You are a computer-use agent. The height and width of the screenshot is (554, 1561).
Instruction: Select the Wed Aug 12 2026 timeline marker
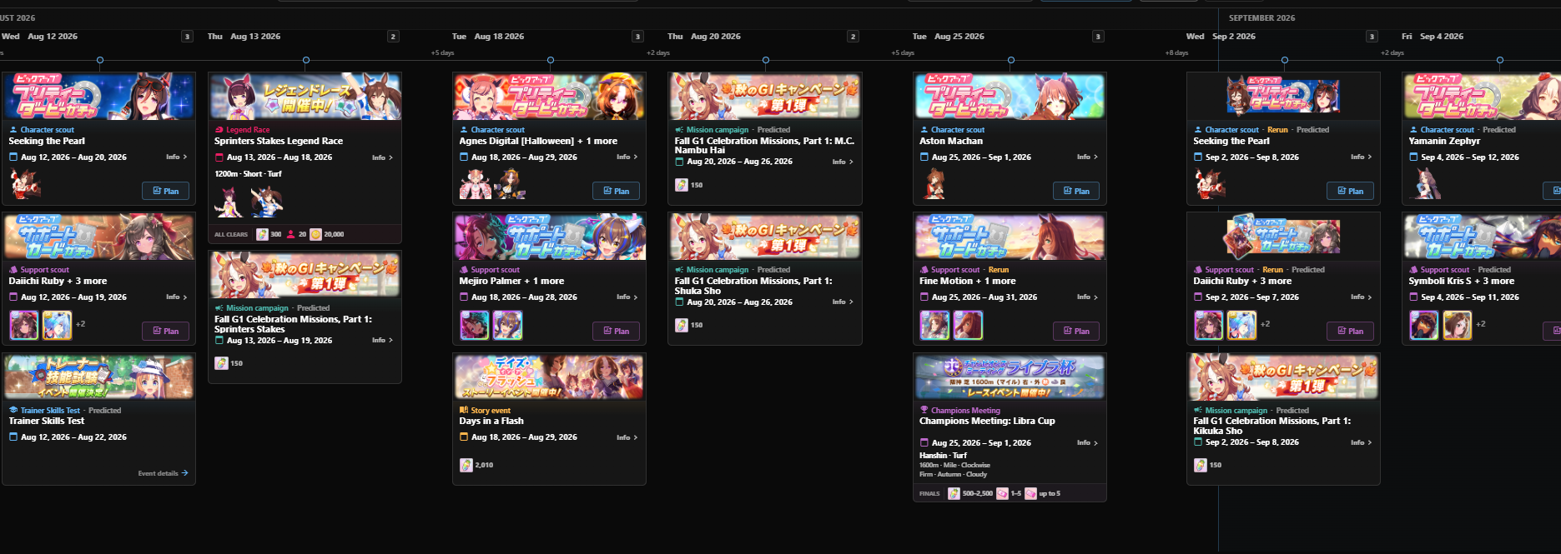[x=100, y=60]
